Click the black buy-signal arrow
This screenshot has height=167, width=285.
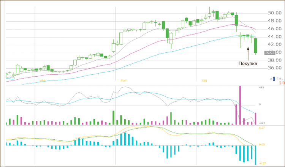pos(248,53)
